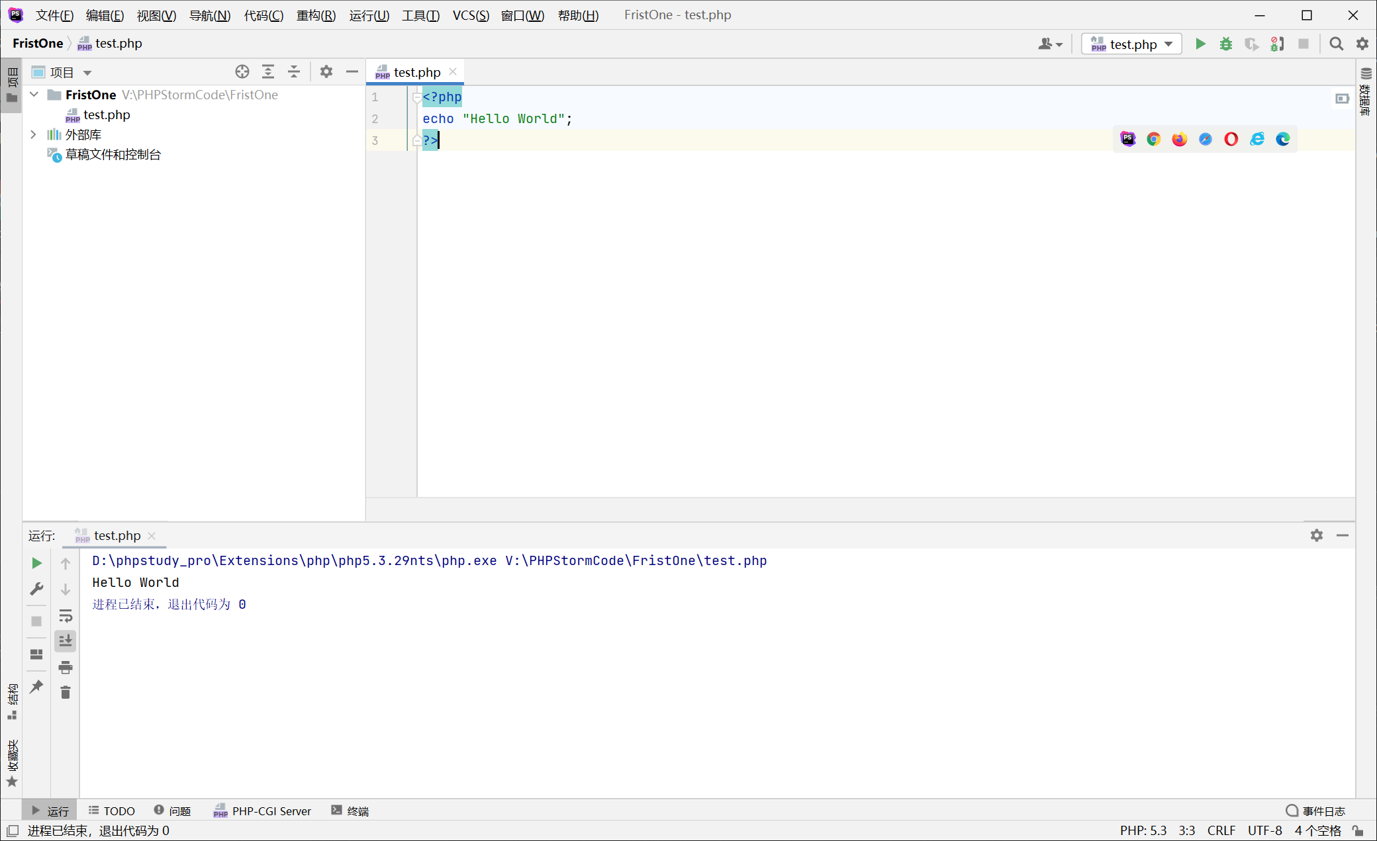Start debugging with the bug icon
1377x841 pixels.
[1226, 44]
